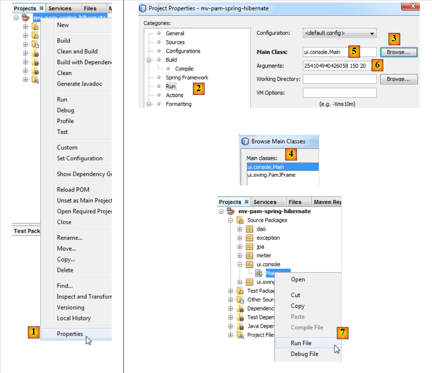Click Browse button next to Main Class
The height and width of the screenshot is (373, 432).
(398, 52)
